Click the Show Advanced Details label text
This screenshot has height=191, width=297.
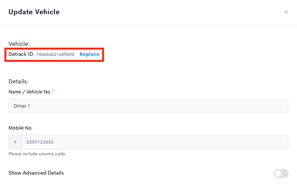36,173
